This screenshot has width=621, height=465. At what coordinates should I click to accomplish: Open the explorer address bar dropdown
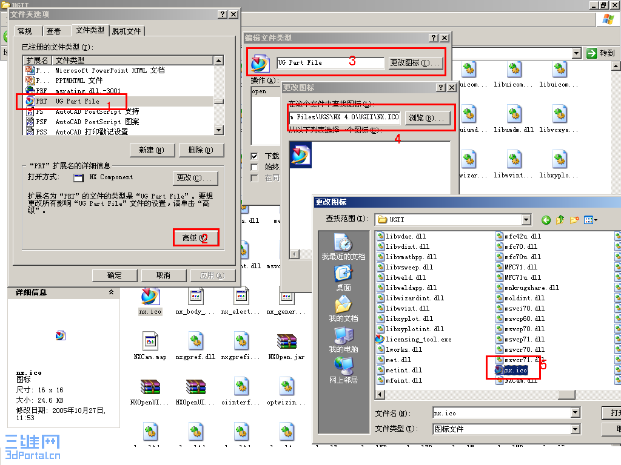(x=577, y=53)
